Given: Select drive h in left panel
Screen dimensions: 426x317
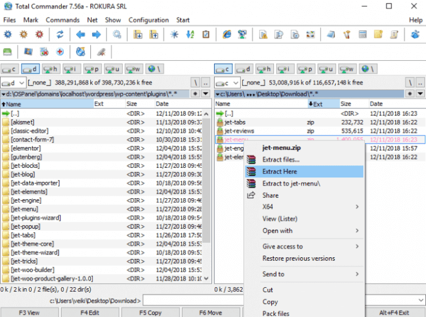Looking at the screenshot, I should (51, 69).
